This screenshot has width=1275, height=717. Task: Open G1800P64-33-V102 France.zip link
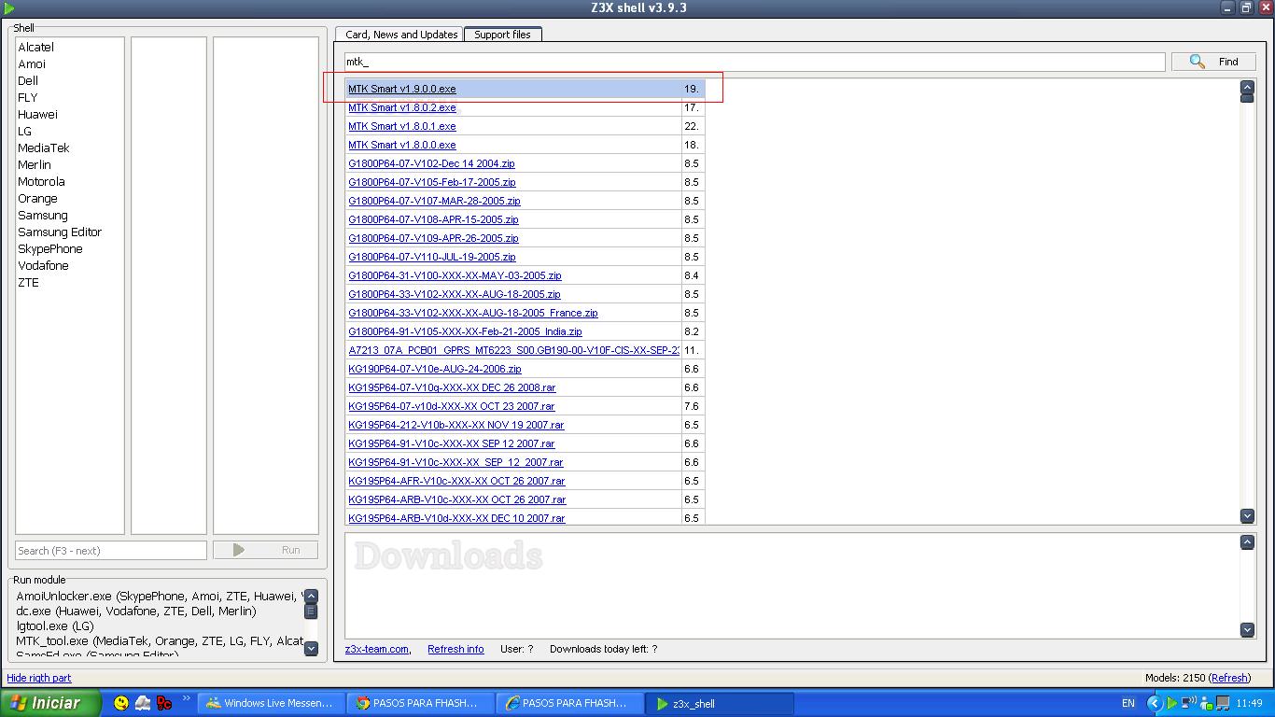coord(473,313)
